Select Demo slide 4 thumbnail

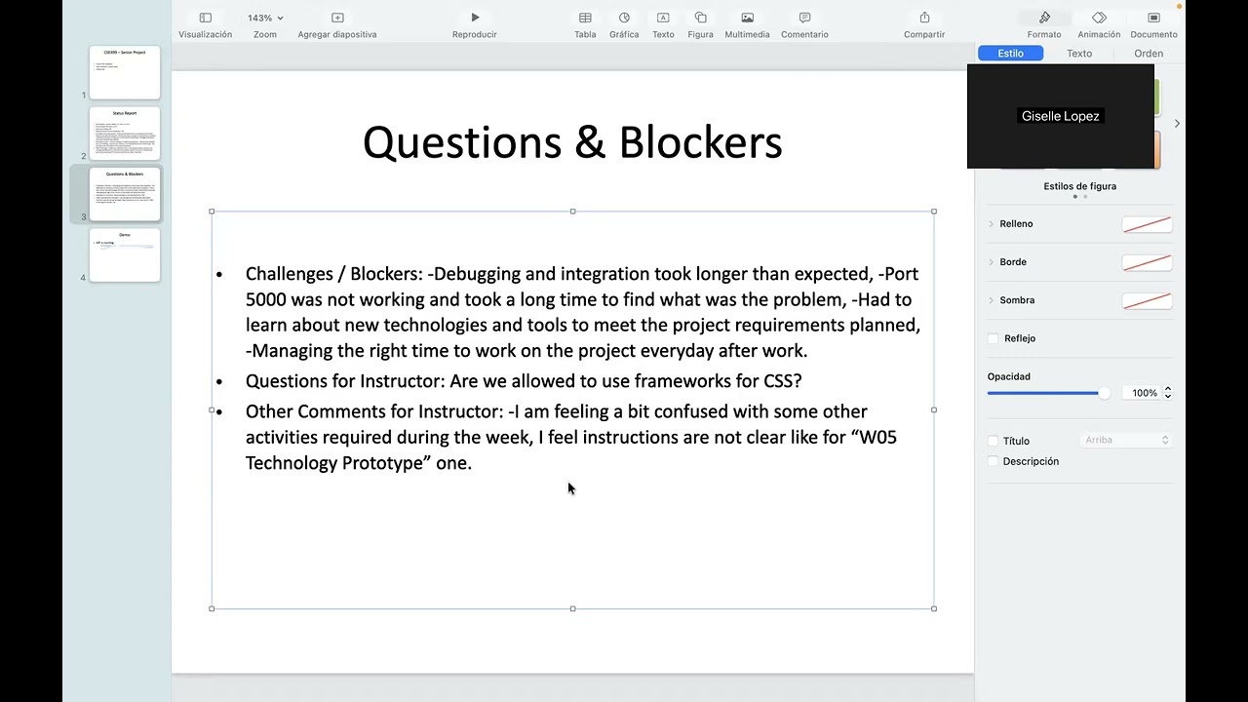125,255
